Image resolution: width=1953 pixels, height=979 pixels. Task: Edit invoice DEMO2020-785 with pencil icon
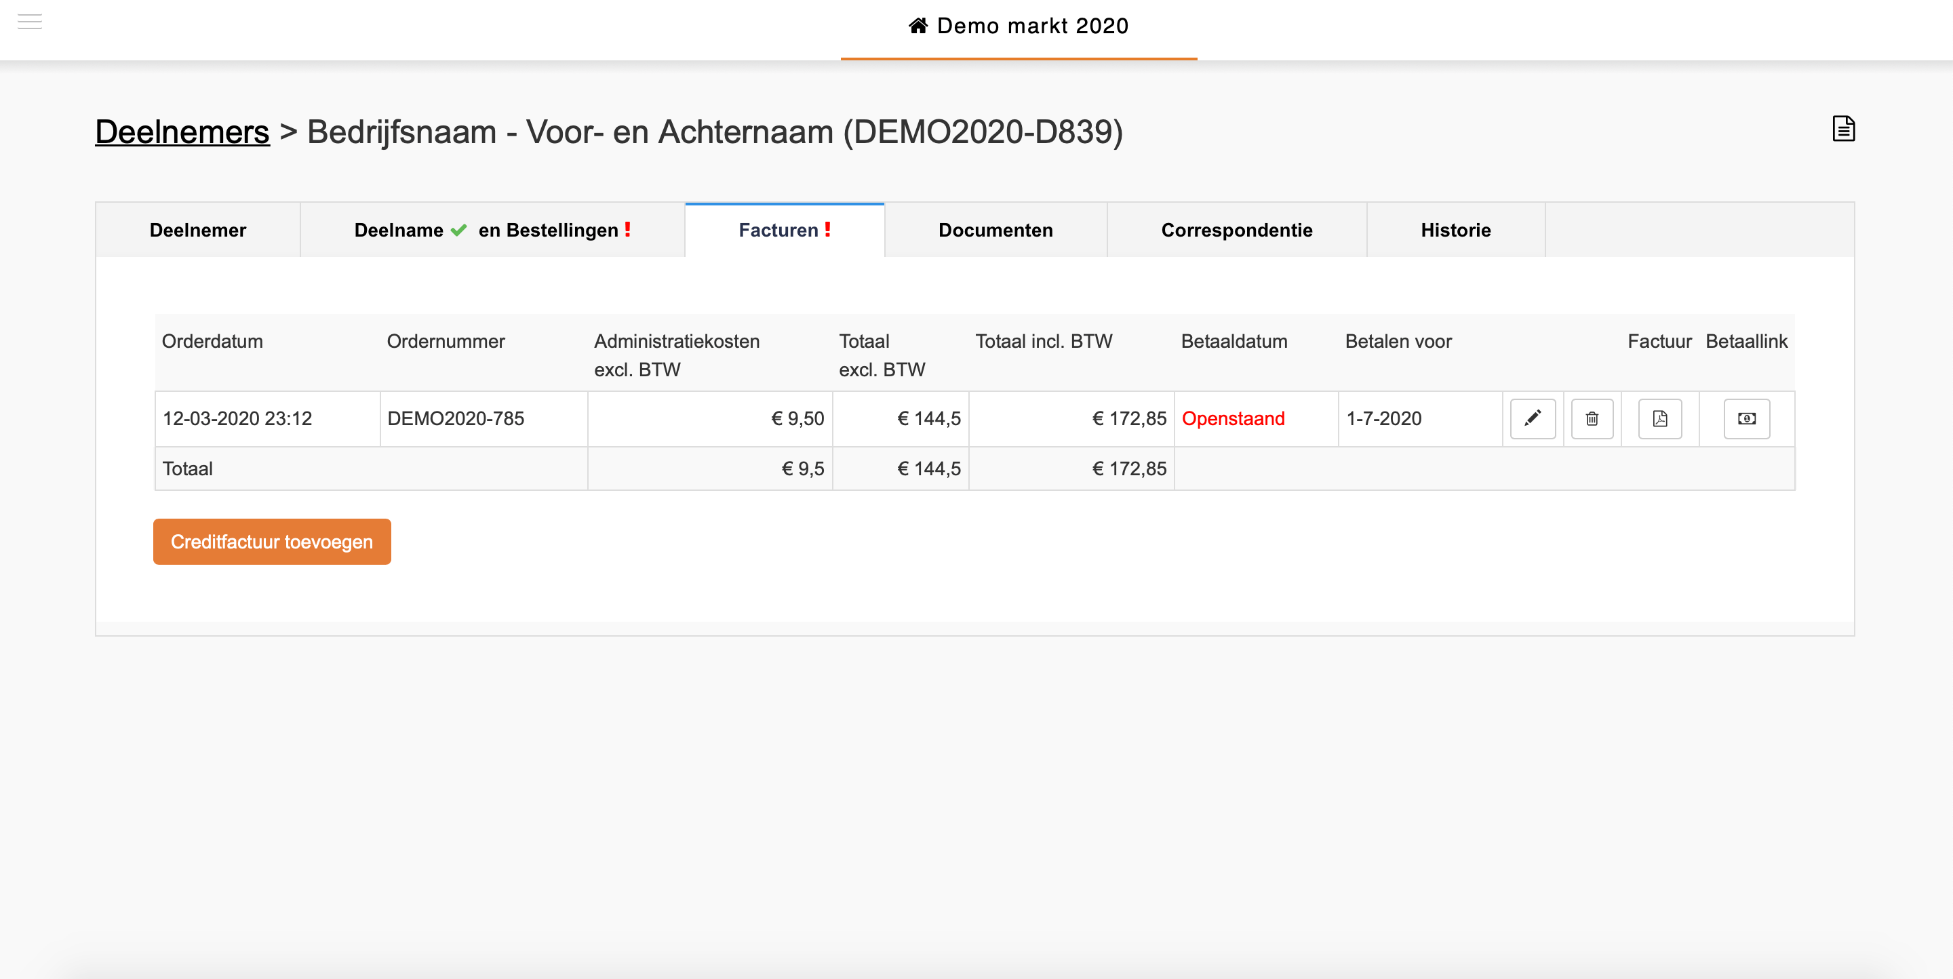(x=1533, y=418)
